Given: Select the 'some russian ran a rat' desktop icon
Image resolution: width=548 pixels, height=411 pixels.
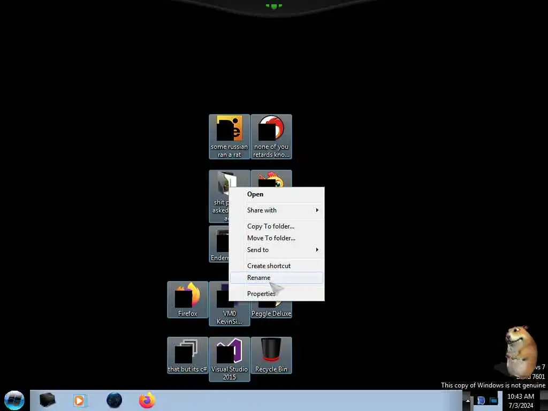Looking at the screenshot, I should [x=229, y=136].
